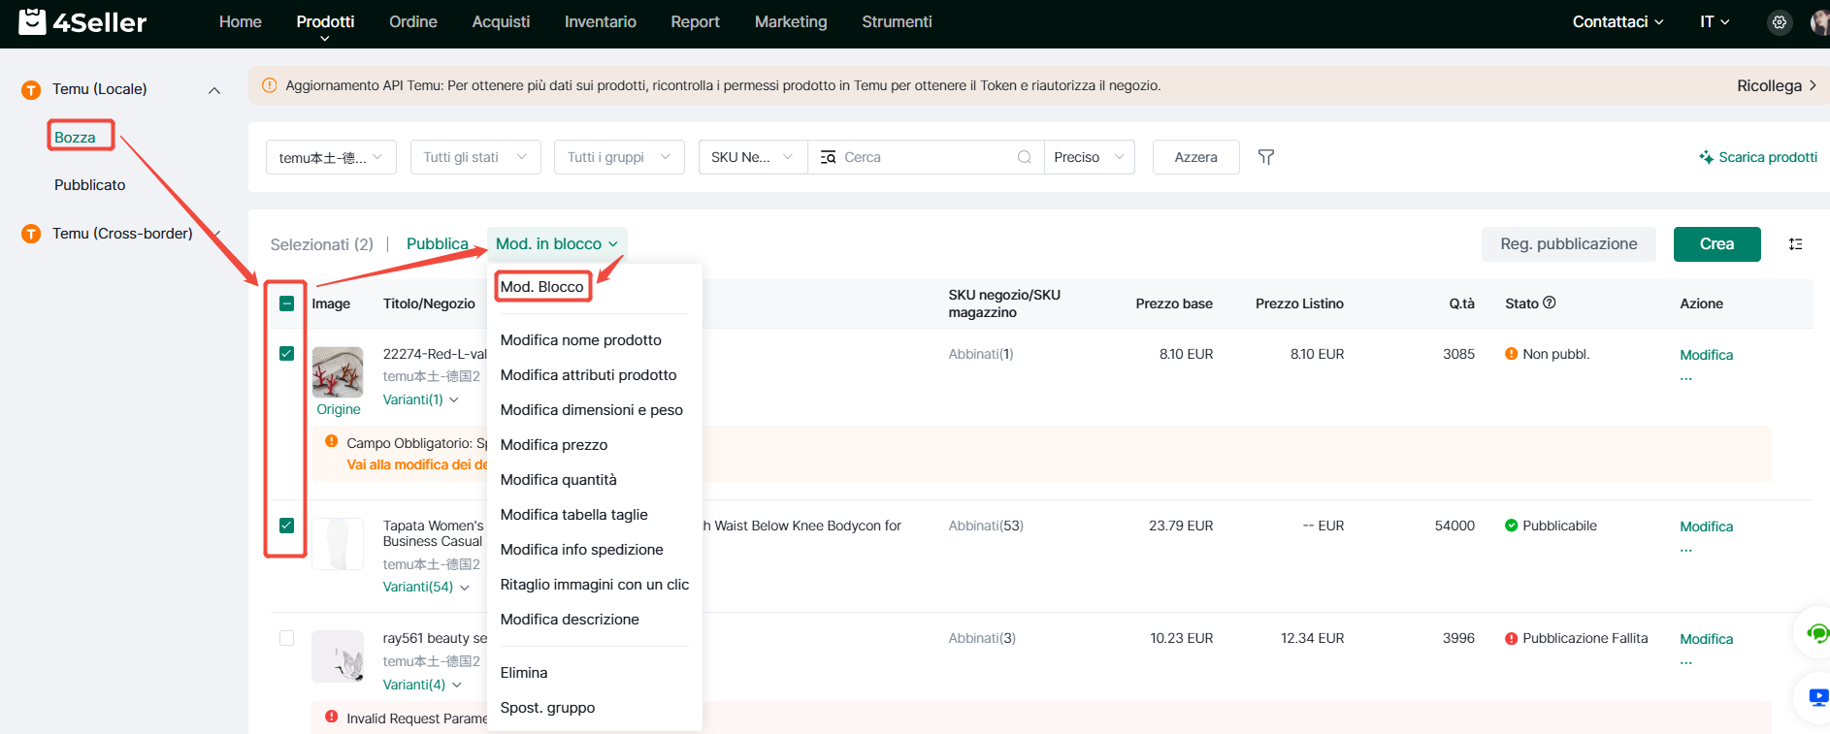Open more actions dots for ray561 row
Viewport: 1830px width, 734px height.
pyautogui.click(x=1686, y=662)
